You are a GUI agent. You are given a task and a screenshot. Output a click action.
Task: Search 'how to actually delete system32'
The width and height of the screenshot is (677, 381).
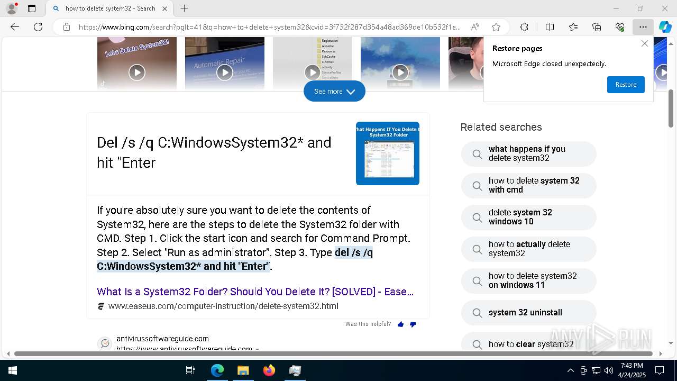[x=529, y=249]
